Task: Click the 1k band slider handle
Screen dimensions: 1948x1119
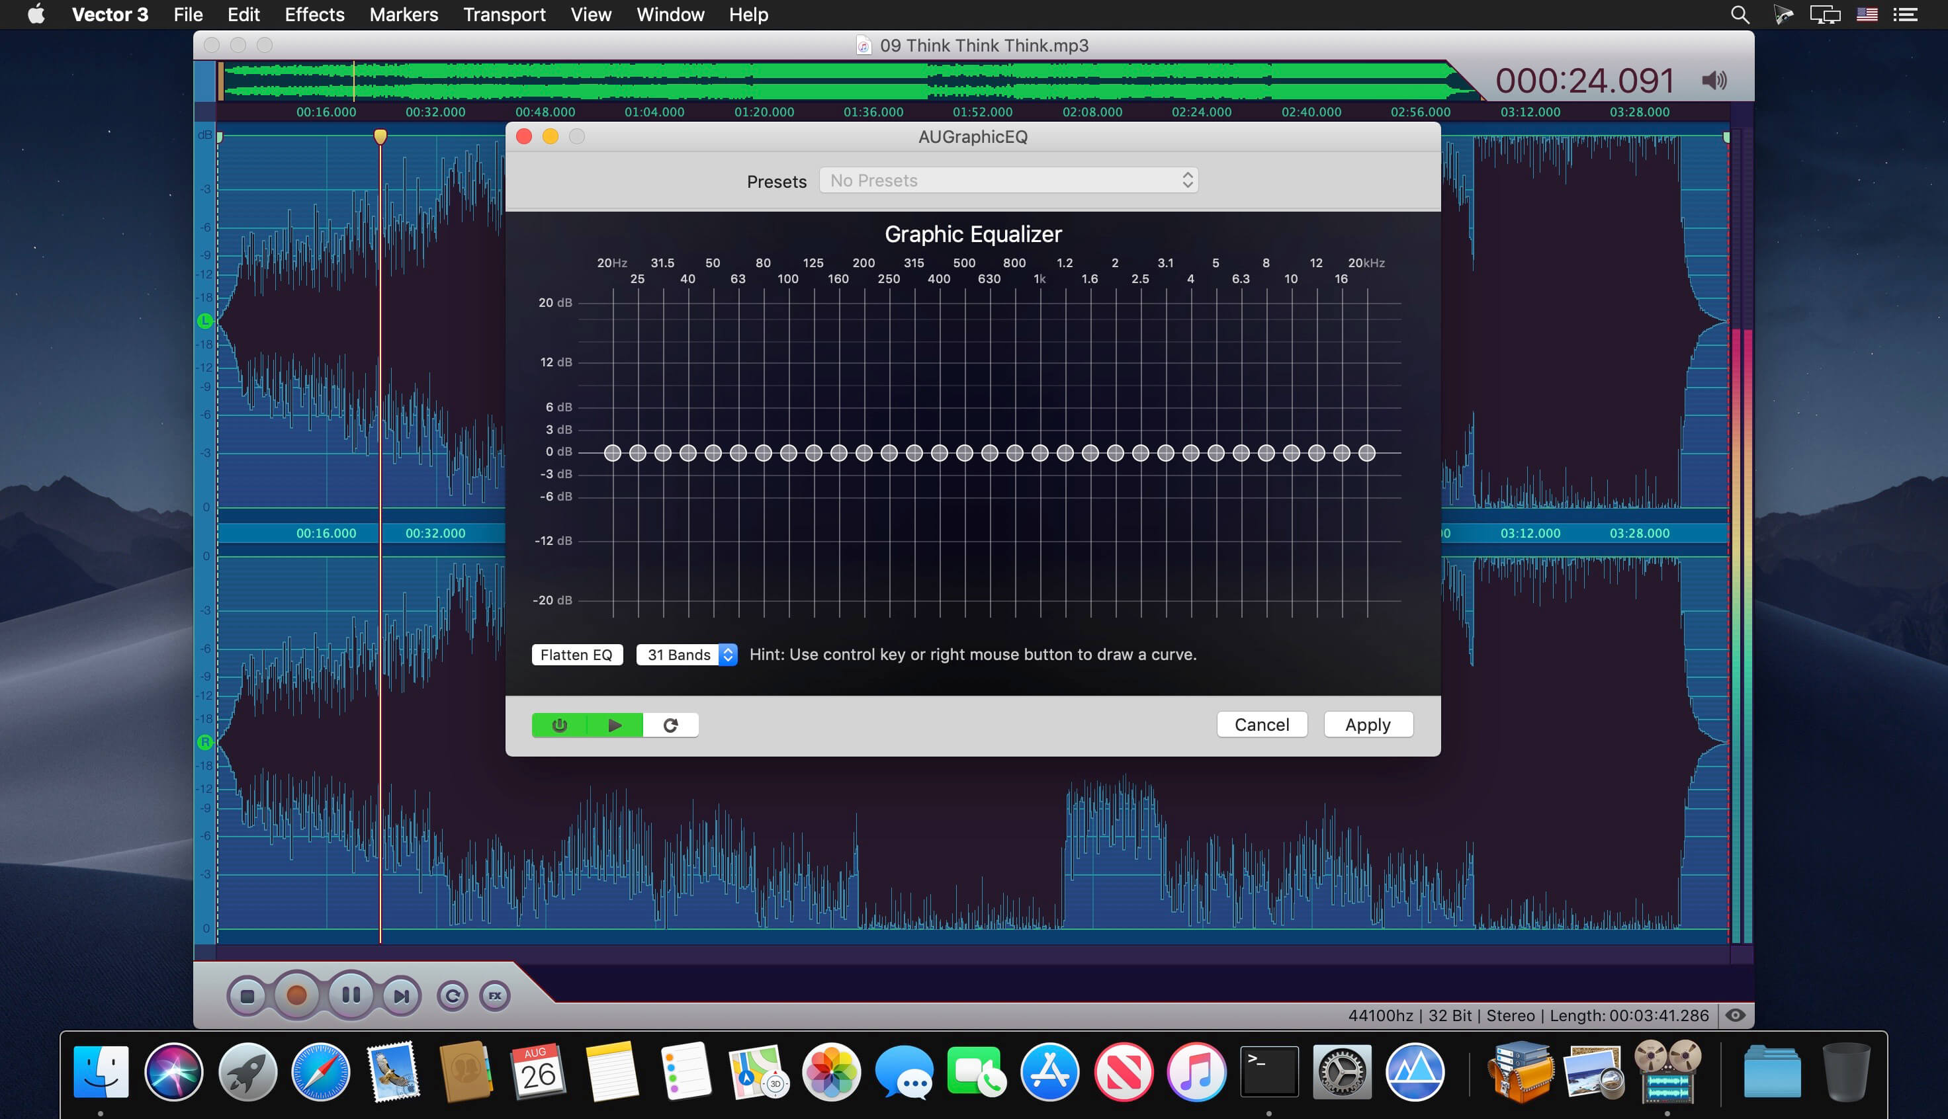Action: coord(1040,454)
